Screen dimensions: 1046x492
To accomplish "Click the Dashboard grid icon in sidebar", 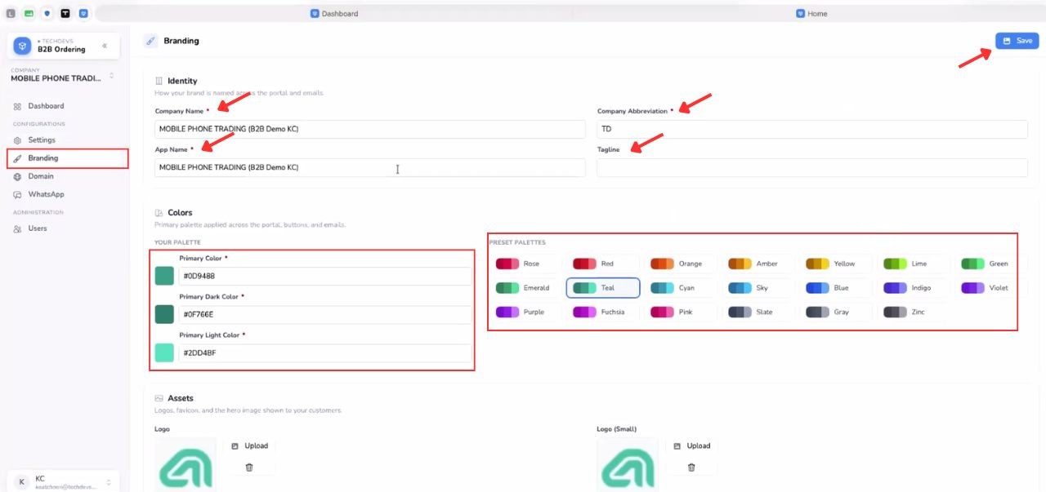I will coord(17,106).
